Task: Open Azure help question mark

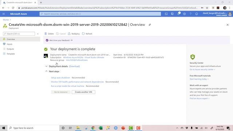Action: [190, 14]
